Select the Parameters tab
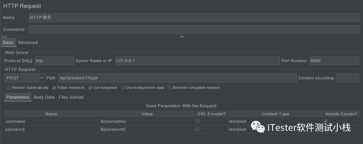This screenshot has height=144, width=363. (x=18, y=97)
